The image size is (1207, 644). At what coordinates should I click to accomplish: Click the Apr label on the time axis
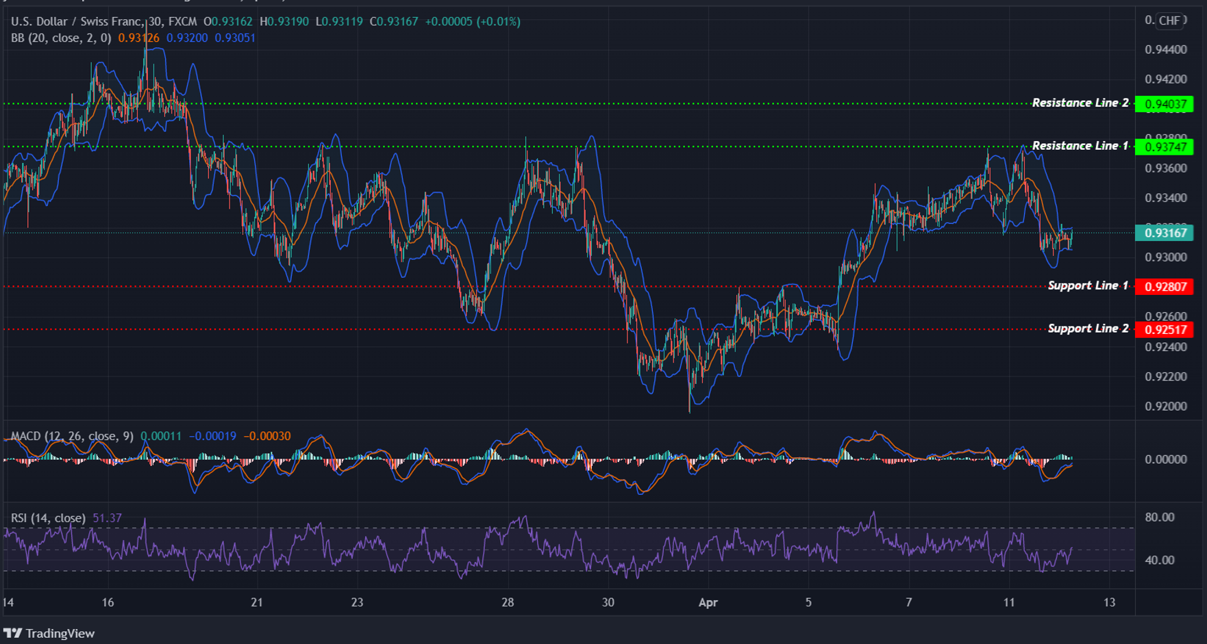click(x=709, y=604)
